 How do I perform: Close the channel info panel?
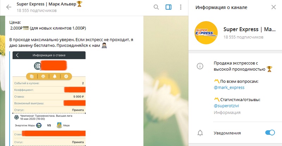(x=274, y=7)
